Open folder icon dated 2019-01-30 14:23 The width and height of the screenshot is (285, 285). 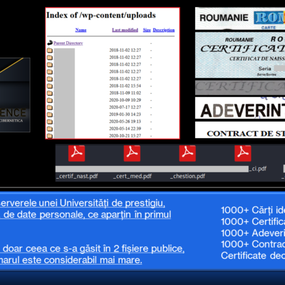pos(50,115)
